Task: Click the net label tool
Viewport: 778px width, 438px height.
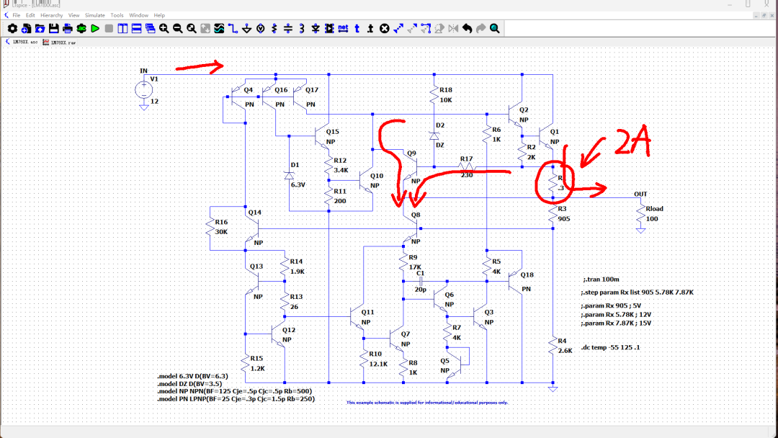Action: (x=343, y=29)
